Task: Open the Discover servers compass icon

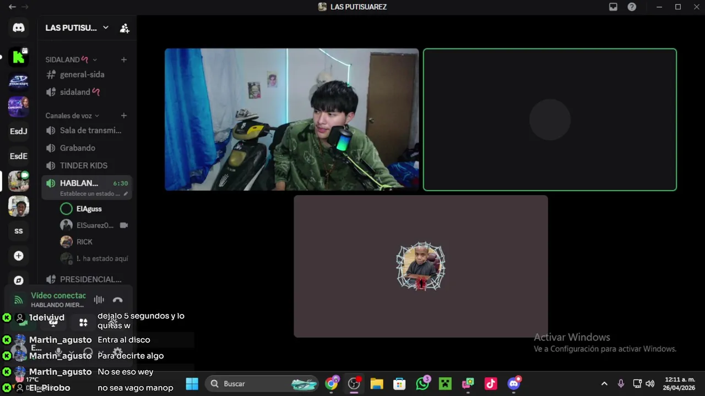Action: pyautogui.click(x=19, y=280)
